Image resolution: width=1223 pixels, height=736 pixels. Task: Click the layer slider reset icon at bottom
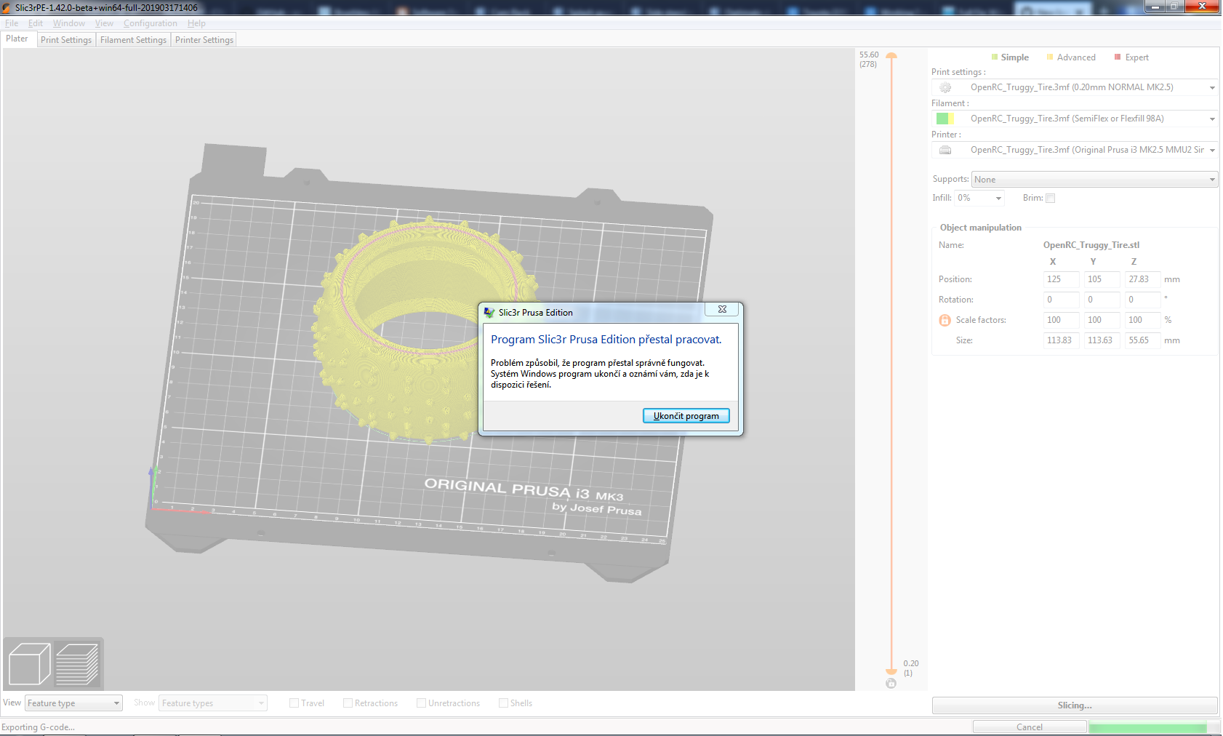pyautogui.click(x=891, y=683)
